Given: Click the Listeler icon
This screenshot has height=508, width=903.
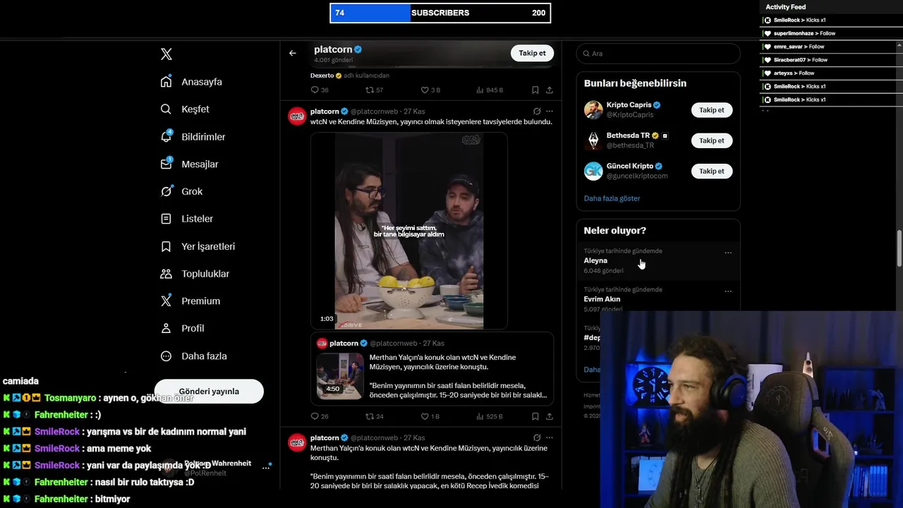Looking at the screenshot, I should pyautogui.click(x=166, y=219).
